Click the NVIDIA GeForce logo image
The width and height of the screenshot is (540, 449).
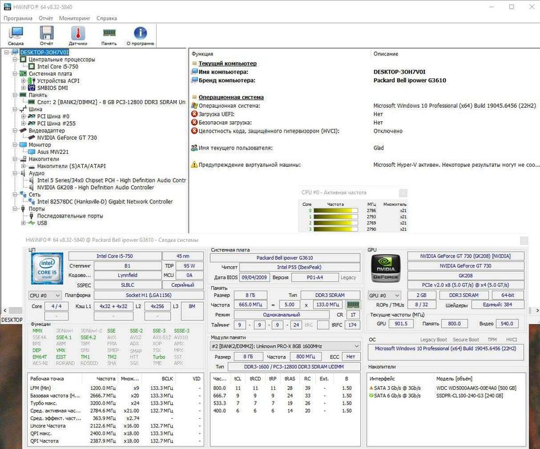click(386, 268)
